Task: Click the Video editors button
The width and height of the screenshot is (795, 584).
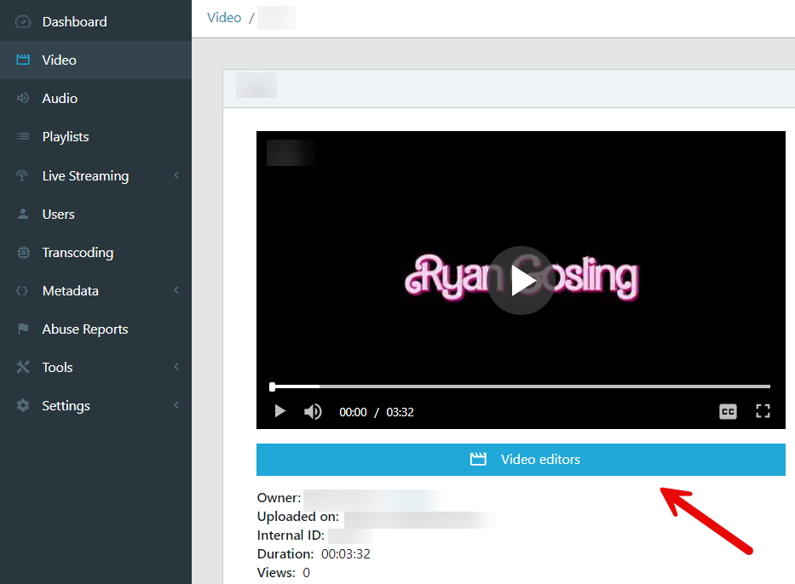Action: pyautogui.click(x=521, y=460)
